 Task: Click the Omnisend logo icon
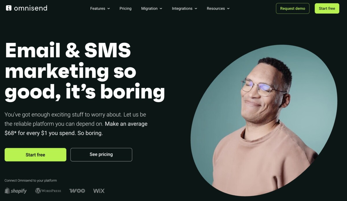9,8
